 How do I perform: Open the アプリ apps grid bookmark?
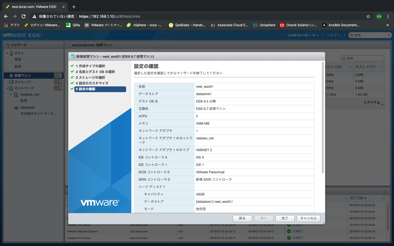click(x=12, y=25)
